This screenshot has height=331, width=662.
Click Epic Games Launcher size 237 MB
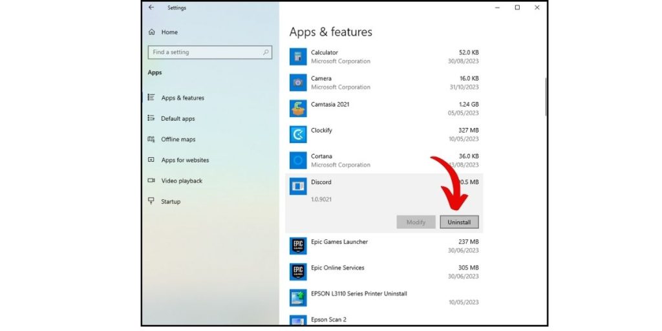click(x=469, y=242)
